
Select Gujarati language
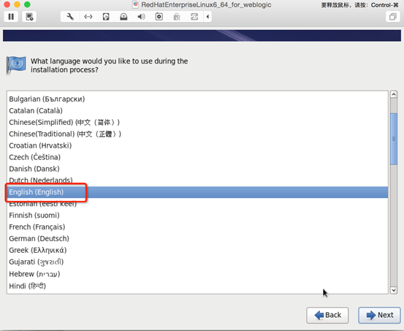[x=197, y=262]
